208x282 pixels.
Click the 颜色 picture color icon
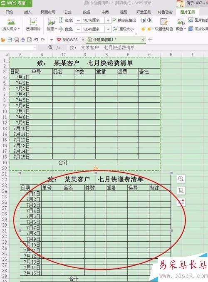click(181, 22)
